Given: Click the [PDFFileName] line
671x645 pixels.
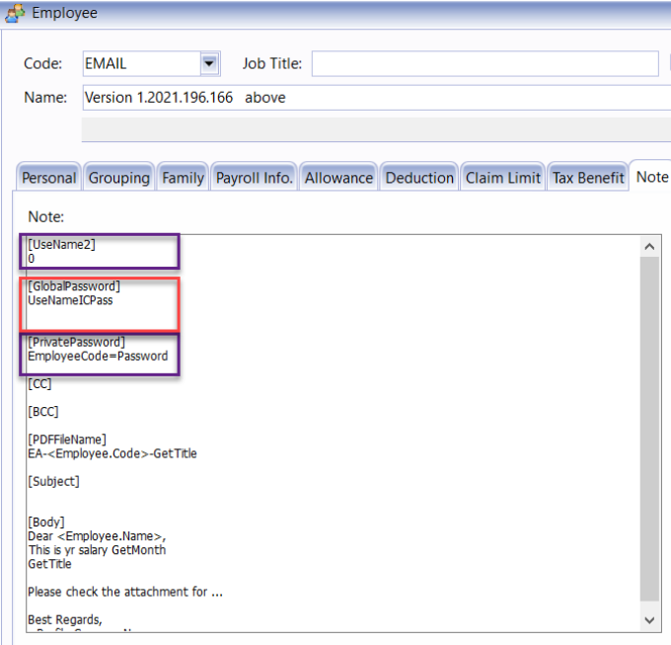Looking at the screenshot, I should [67, 440].
